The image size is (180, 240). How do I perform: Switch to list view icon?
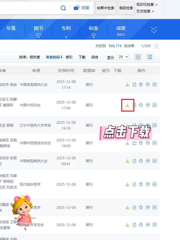tap(150, 57)
